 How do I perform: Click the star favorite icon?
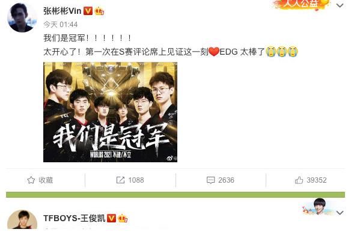point(31,180)
